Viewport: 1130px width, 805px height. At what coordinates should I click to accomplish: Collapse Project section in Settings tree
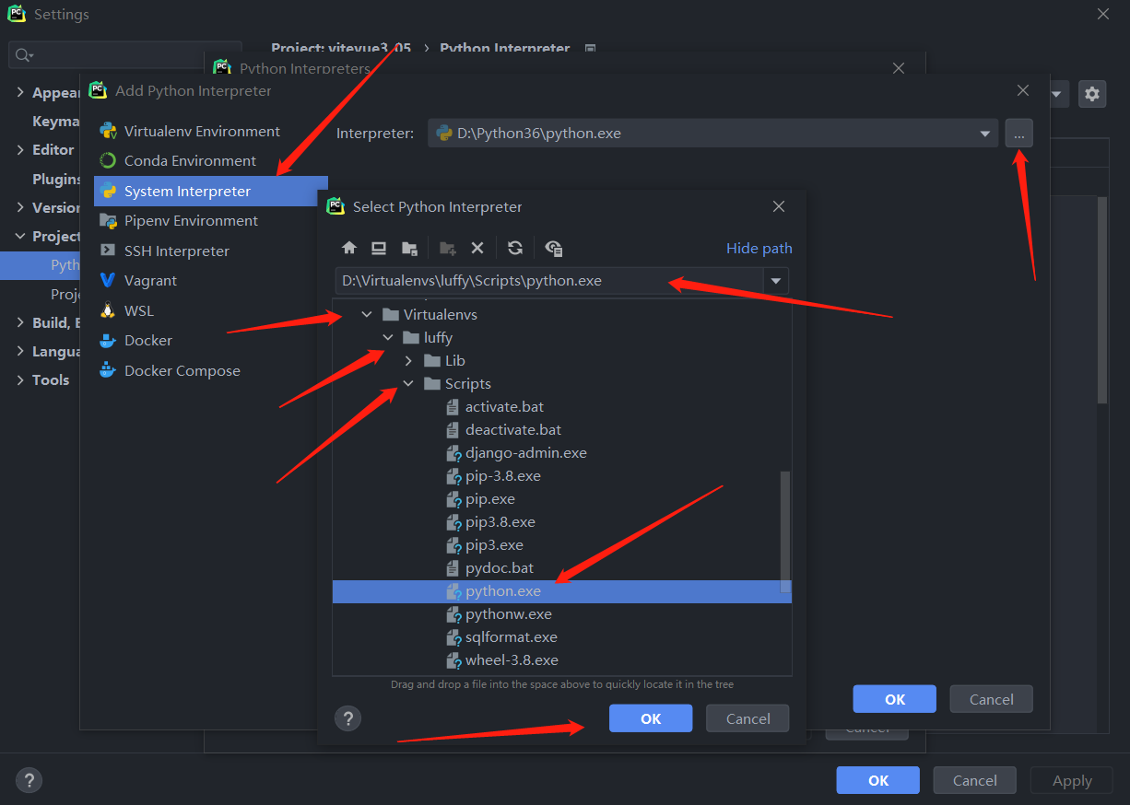pos(20,236)
